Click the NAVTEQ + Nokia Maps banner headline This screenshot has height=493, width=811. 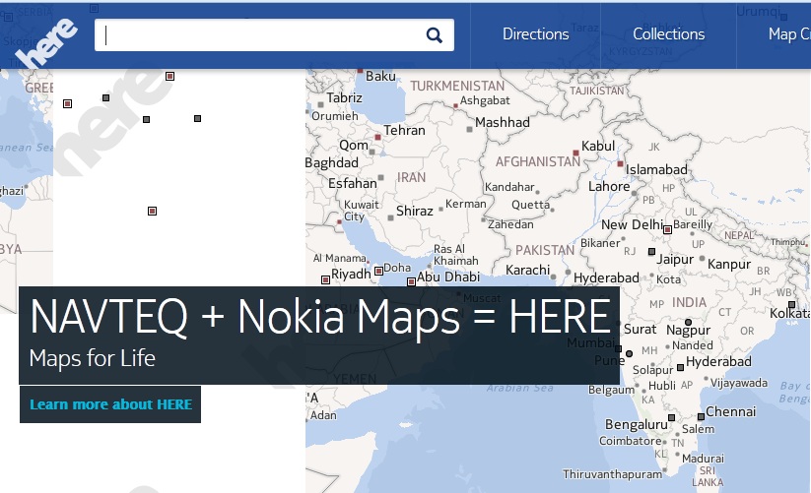[x=319, y=317]
